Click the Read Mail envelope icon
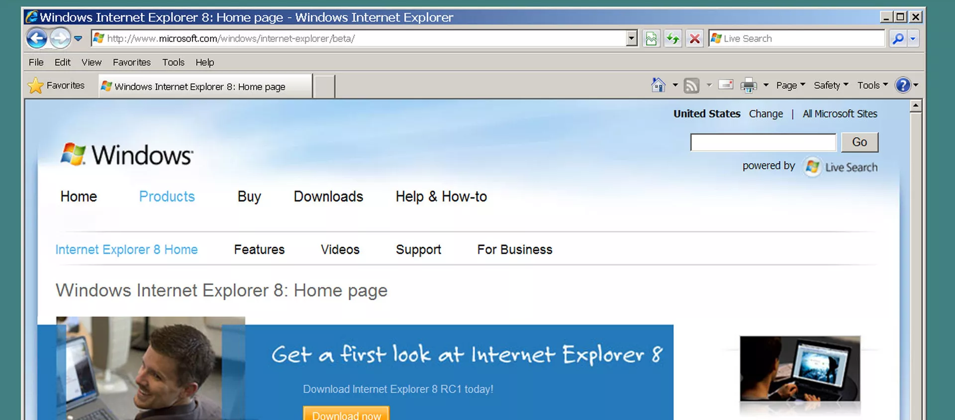The width and height of the screenshot is (955, 420). point(726,85)
